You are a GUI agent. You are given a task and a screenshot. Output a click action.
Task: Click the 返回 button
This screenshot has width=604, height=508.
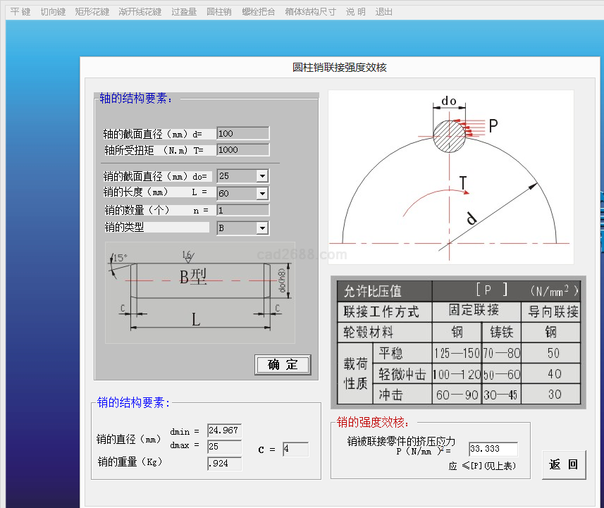pos(564,465)
